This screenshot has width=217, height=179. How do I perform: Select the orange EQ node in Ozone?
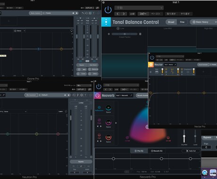(61, 49)
